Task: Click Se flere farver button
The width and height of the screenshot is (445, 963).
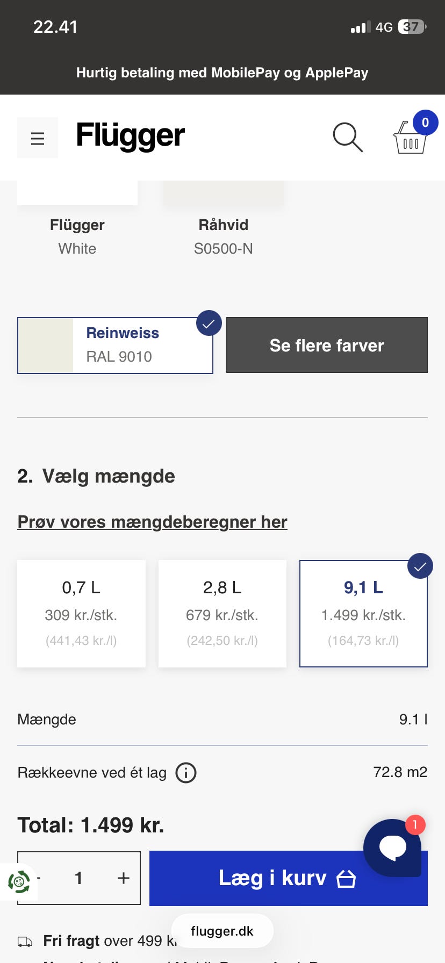Action: pos(327,345)
